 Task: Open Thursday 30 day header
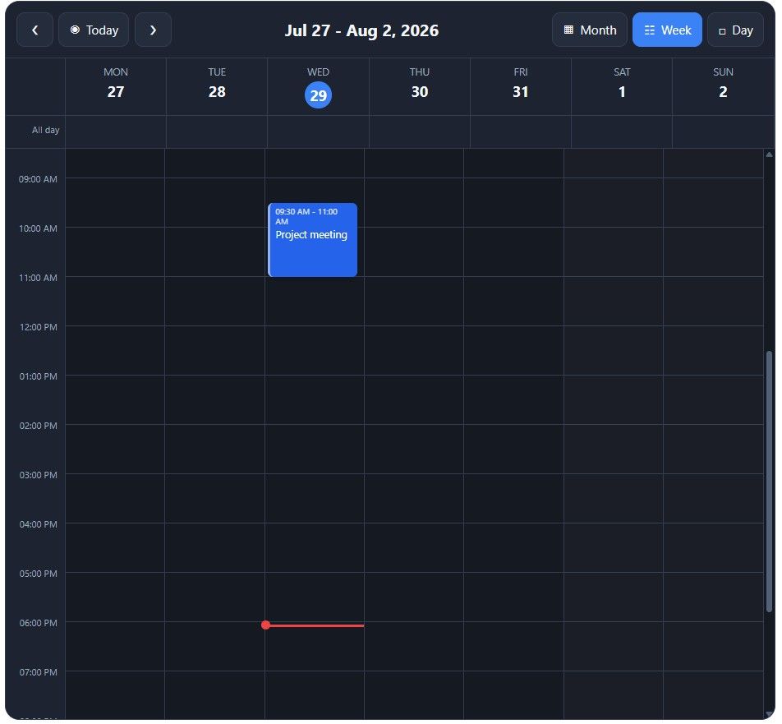click(x=420, y=87)
